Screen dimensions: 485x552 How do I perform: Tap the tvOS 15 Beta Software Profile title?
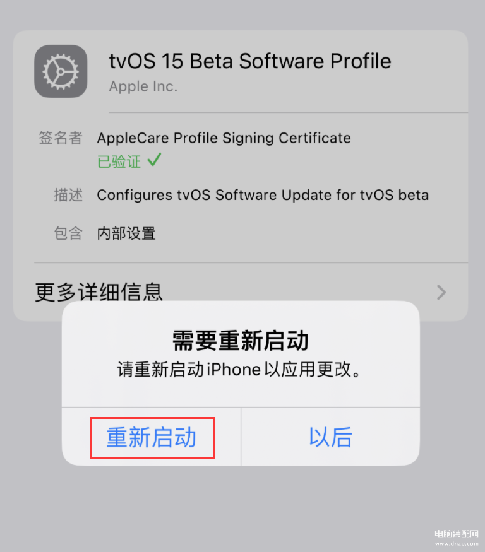pos(250,61)
